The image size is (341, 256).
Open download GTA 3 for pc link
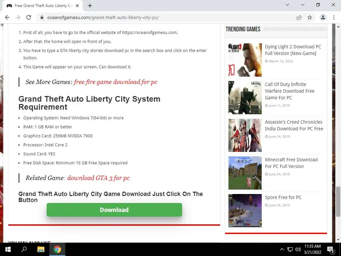[98, 178]
